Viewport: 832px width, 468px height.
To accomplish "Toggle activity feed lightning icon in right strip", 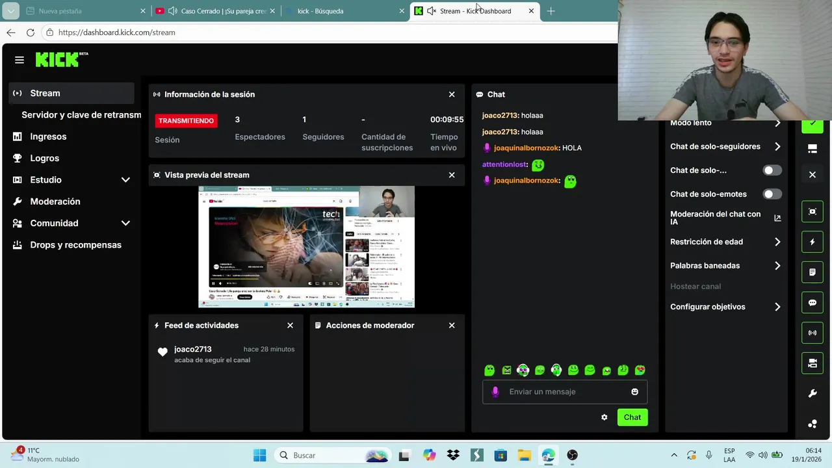I will click(x=812, y=242).
